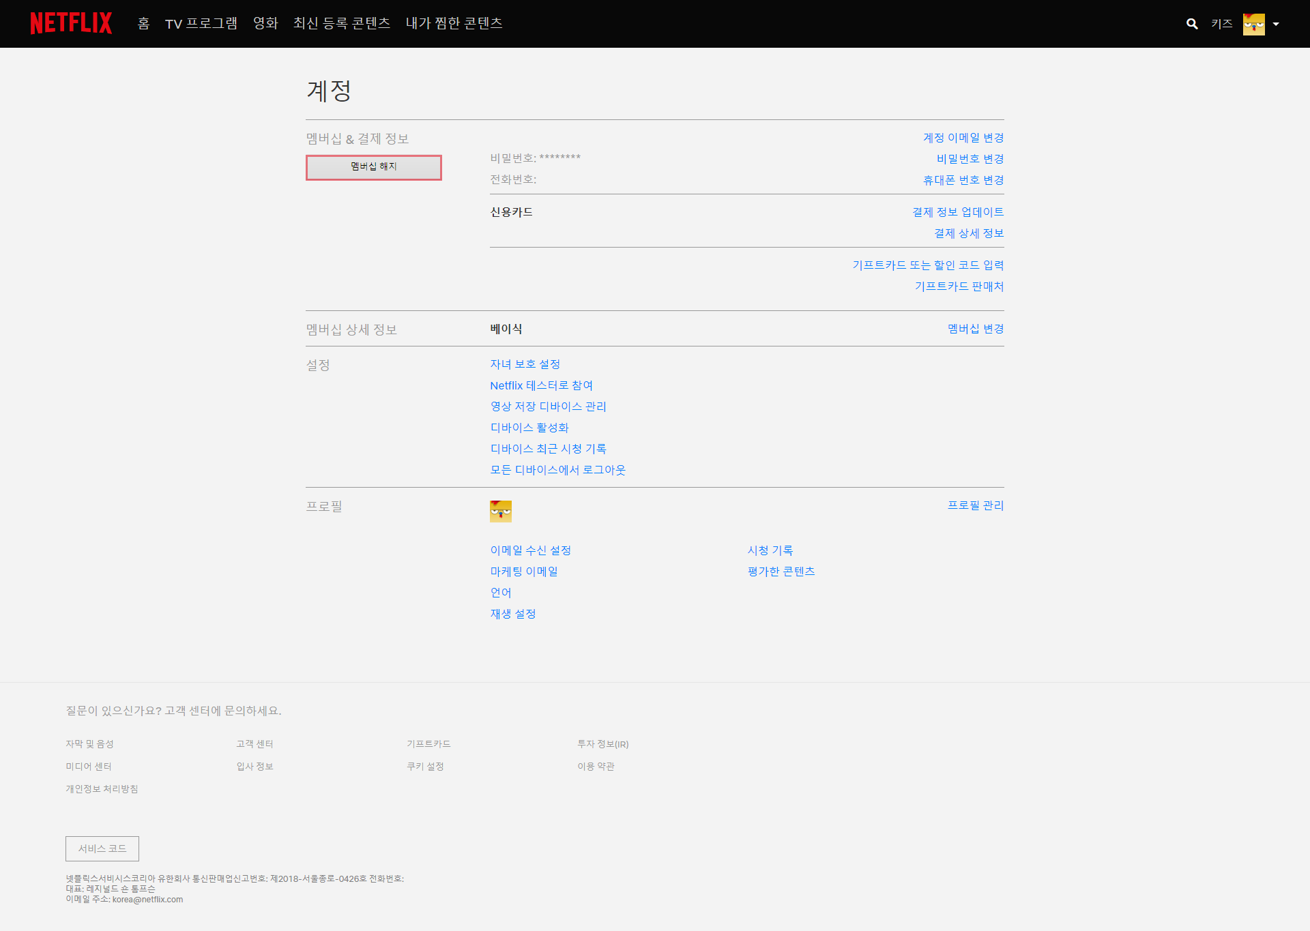Click 모든 디바이스에서 로그아웃 link
The width and height of the screenshot is (1310, 931).
tap(557, 470)
